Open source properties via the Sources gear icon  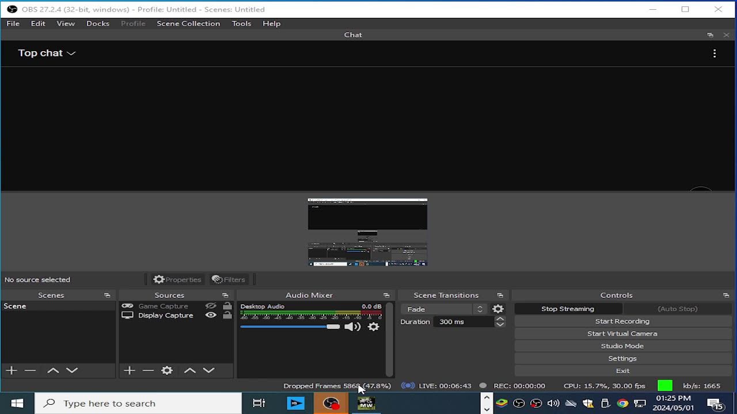tap(167, 371)
